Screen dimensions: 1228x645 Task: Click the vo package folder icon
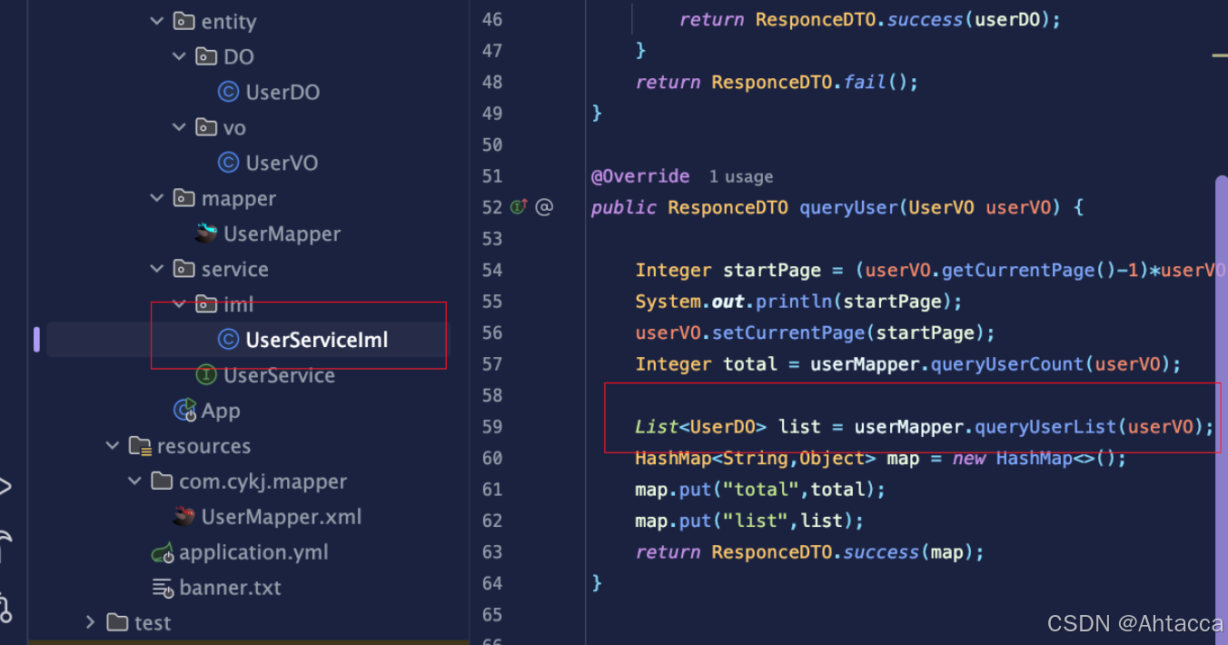click(x=207, y=127)
